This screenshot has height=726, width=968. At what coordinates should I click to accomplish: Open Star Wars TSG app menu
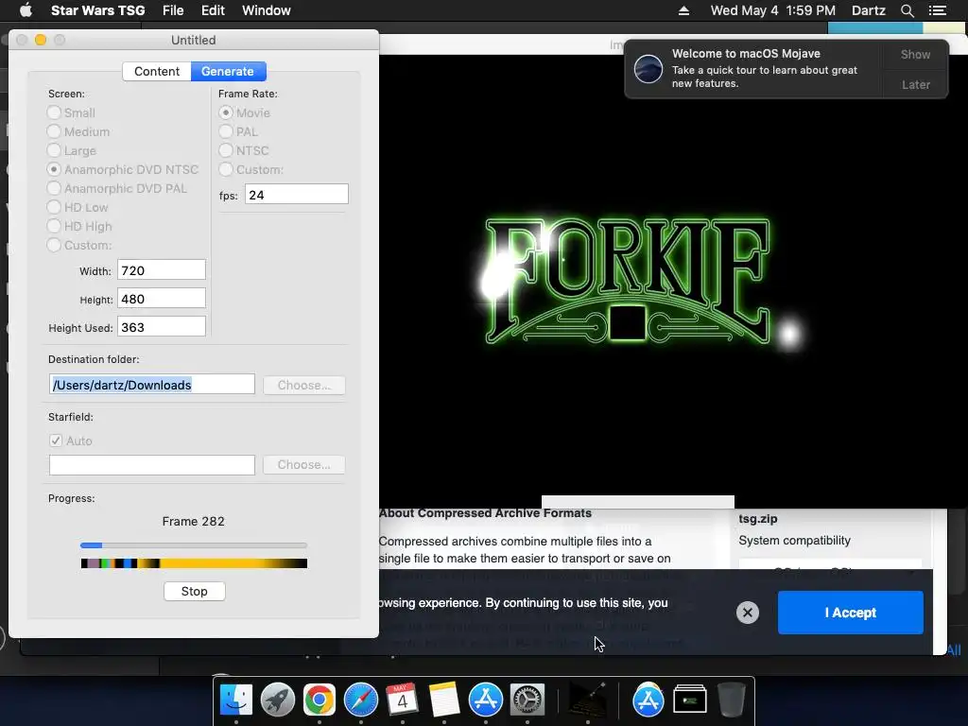click(x=97, y=10)
